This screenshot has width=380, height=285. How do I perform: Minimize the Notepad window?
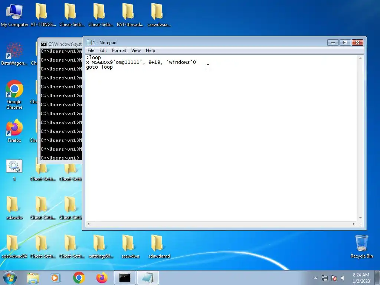333,43
